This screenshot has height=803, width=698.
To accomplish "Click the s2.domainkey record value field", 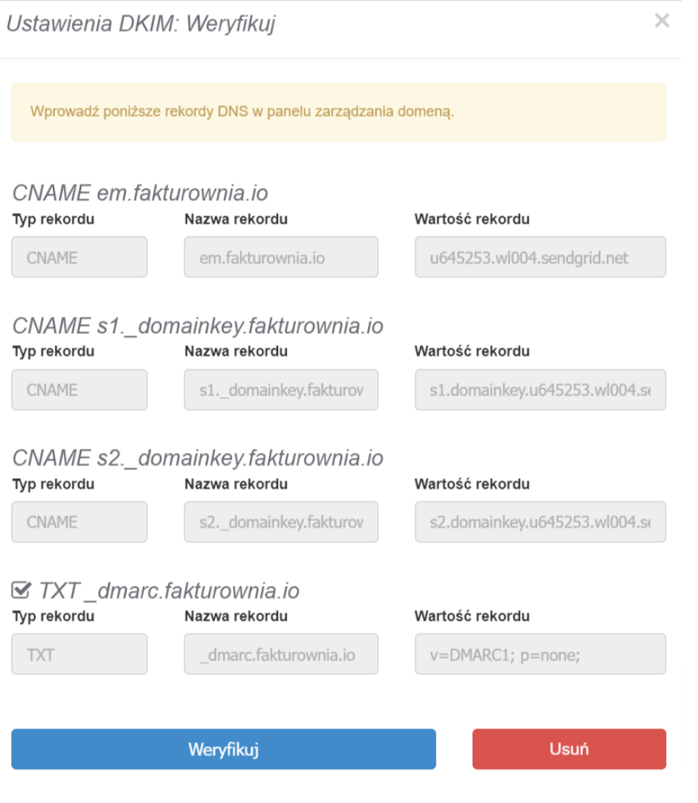I will (540, 521).
